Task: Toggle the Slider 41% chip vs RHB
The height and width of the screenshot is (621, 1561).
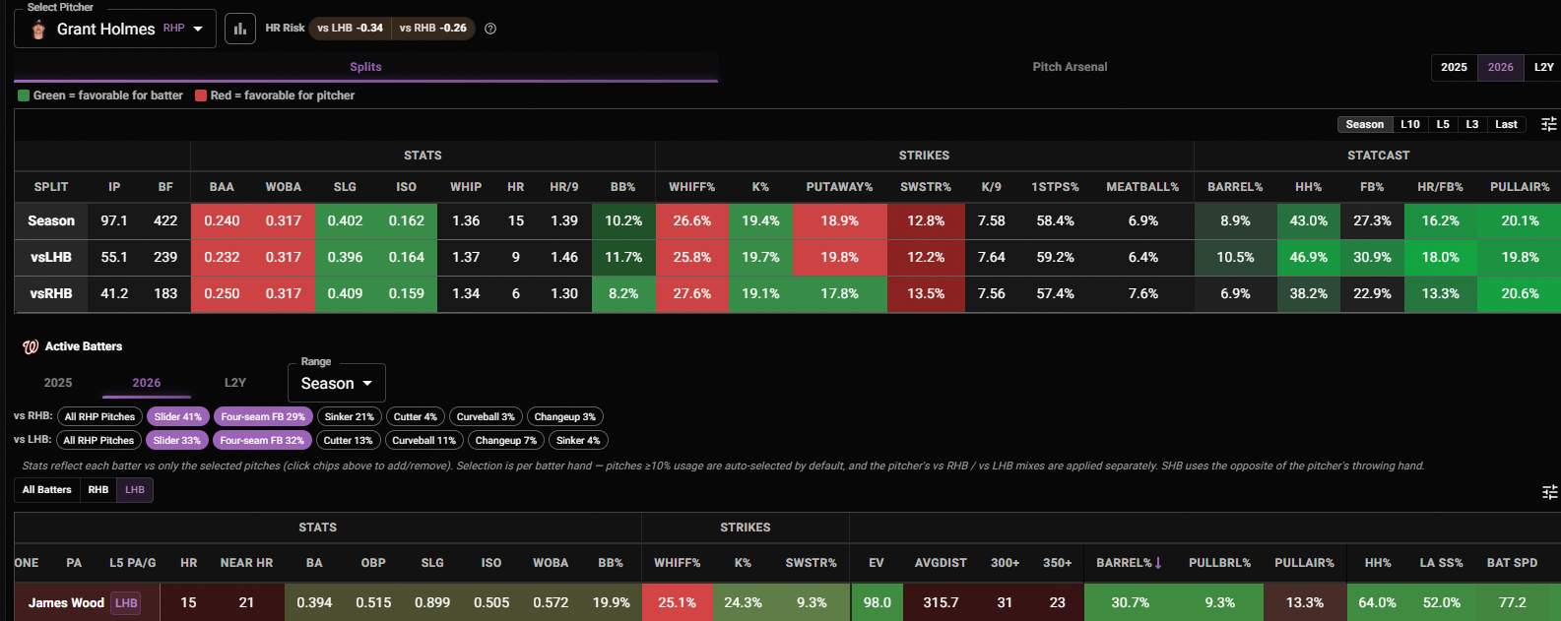Action: (177, 416)
